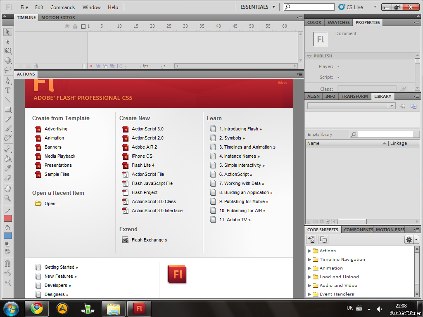The height and width of the screenshot is (317, 423).
Task: Open Code Snippets gear options dropdown
Action: pyautogui.click(x=411, y=239)
